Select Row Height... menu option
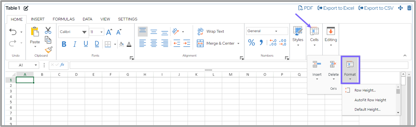 365,90
